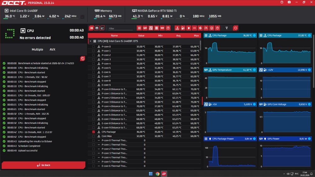Filter sensors by power plug type icon
The image size is (315, 177).
pos(189,28)
